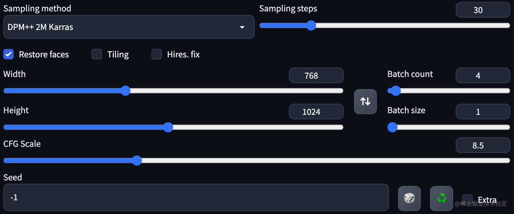Click the Width value field showing 768
Image resolution: width=514 pixels, height=214 pixels.
(x=316, y=76)
